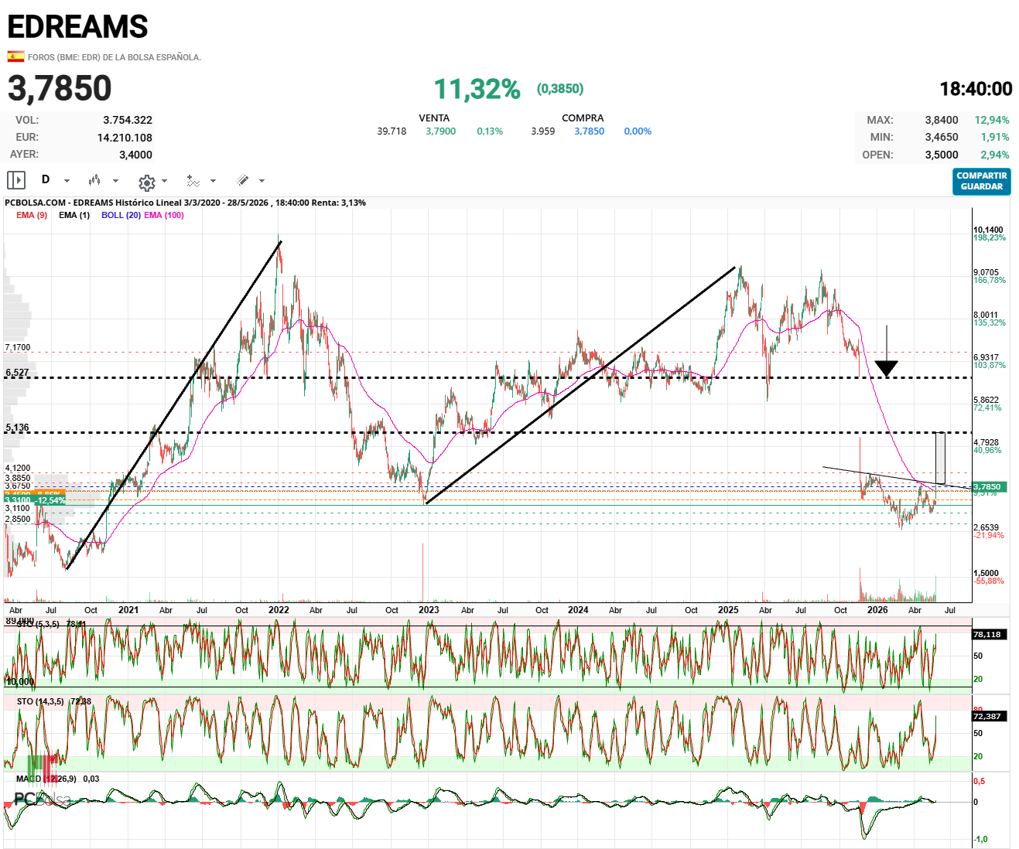Image resolution: width=1019 pixels, height=849 pixels.
Task: Click the 6,527 level label
Action: pos(17,373)
